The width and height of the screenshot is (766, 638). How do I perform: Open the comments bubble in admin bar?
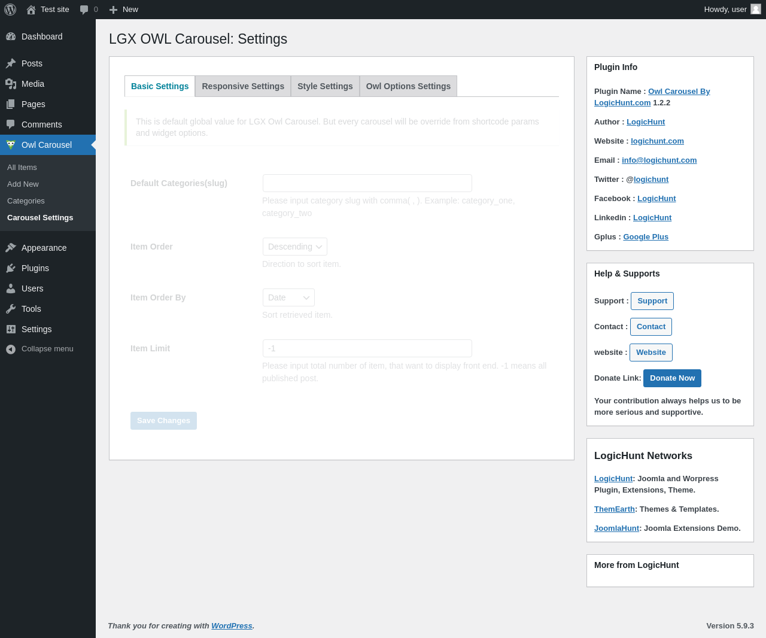tap(84, 10)
